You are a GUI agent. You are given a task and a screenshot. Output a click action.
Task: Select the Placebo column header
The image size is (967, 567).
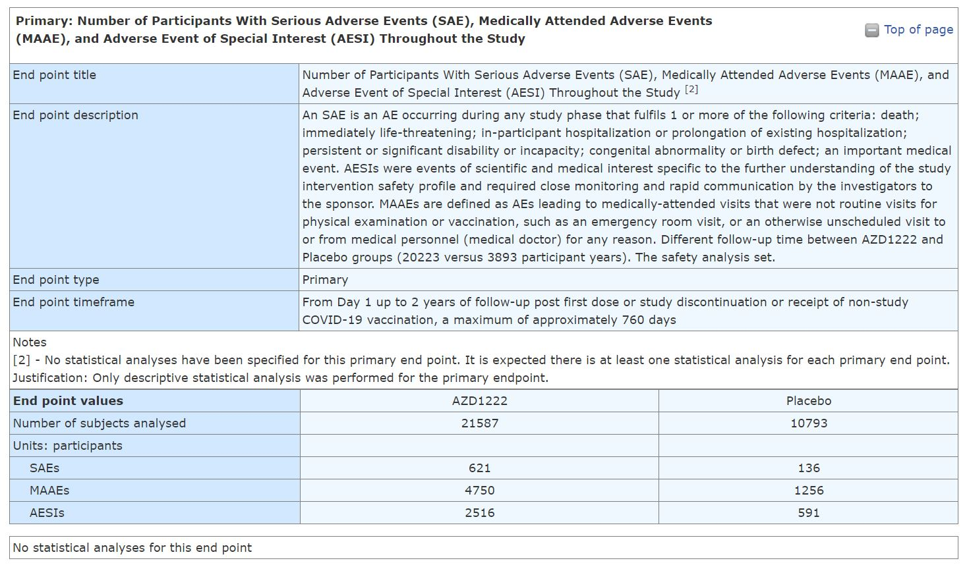pos(808,401)
